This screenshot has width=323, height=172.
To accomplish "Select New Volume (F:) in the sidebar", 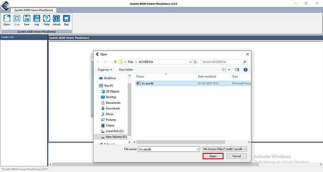I will point(114,137).
